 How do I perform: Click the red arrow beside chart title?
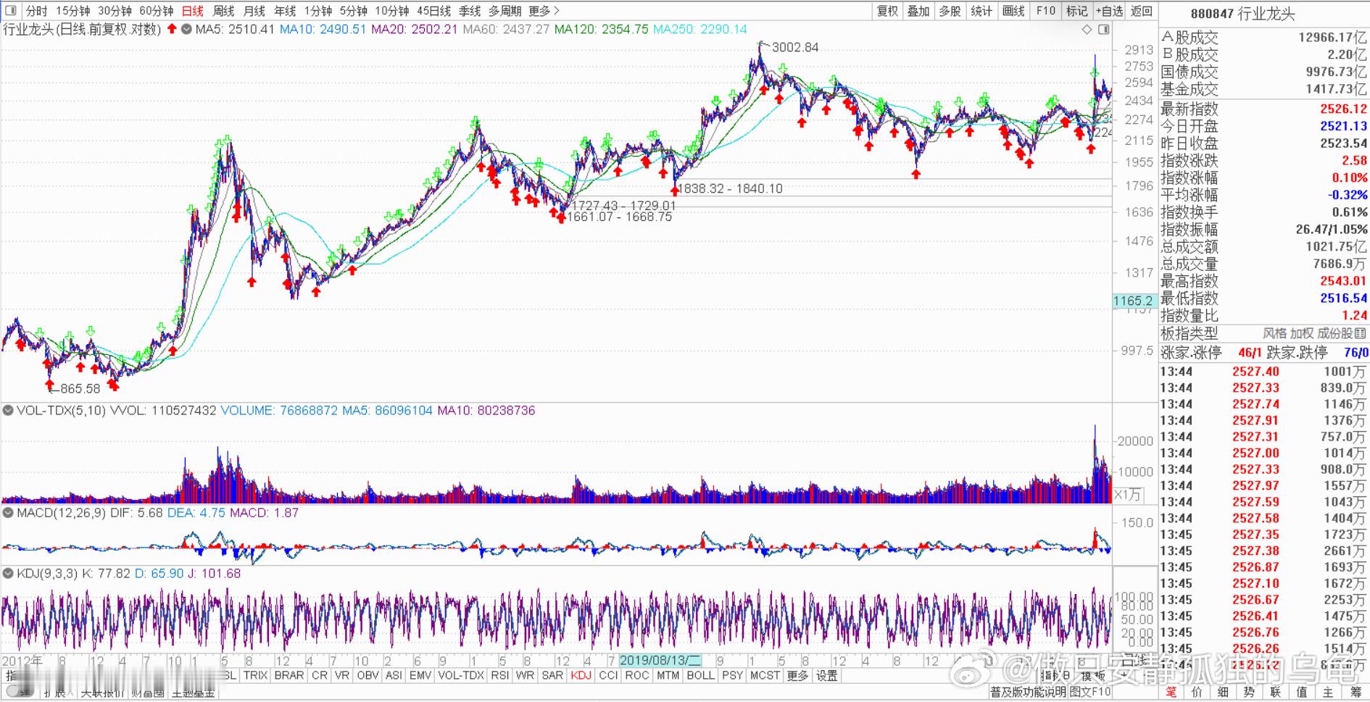[172, 29]
